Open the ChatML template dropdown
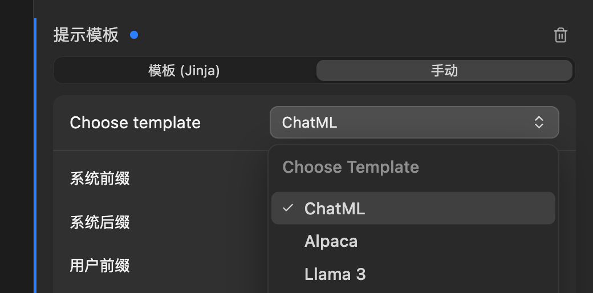The image size is (593, 293). coord(414,123)
